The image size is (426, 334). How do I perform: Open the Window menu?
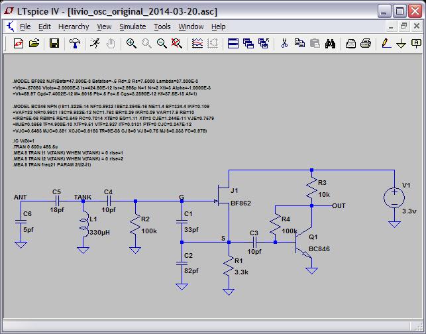pos(191,27)
